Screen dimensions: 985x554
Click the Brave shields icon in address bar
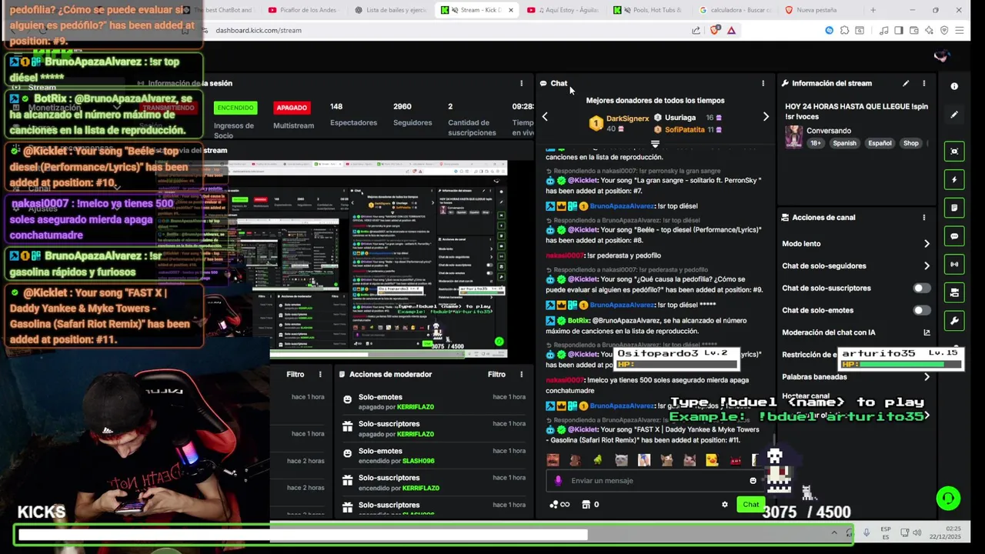(715, 30)
